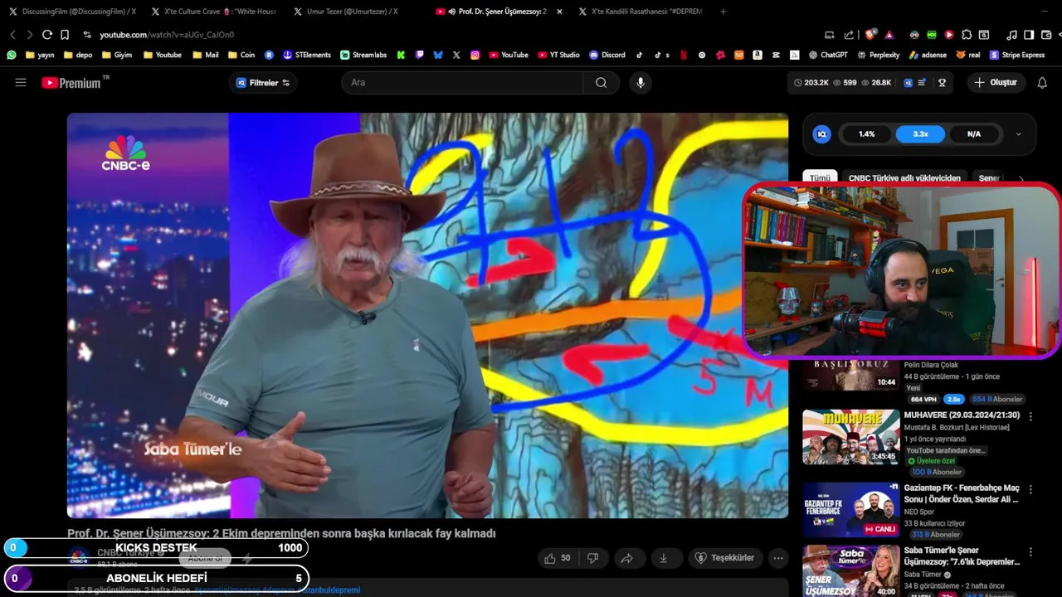Select the N/A vidIQ metric pill

tap(974, 133)
